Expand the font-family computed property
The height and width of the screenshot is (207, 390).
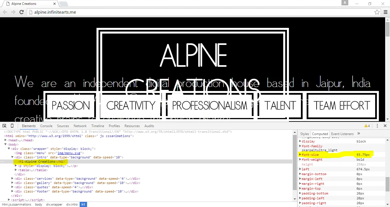[x=300, y=146]
